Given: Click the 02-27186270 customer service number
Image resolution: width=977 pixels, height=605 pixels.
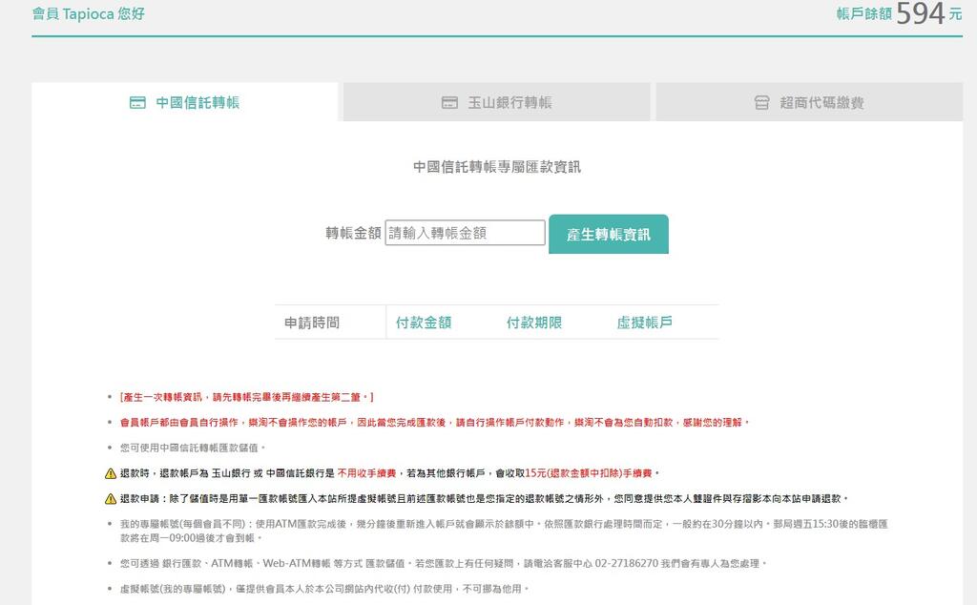Looking at the screenshot, I should pos(626,563).
